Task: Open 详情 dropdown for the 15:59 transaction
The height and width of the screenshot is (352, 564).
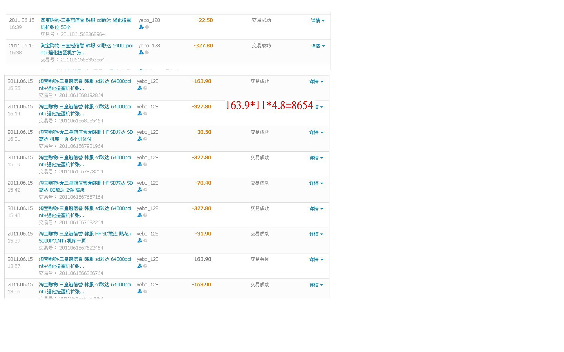Action: (x=316, y=158)
